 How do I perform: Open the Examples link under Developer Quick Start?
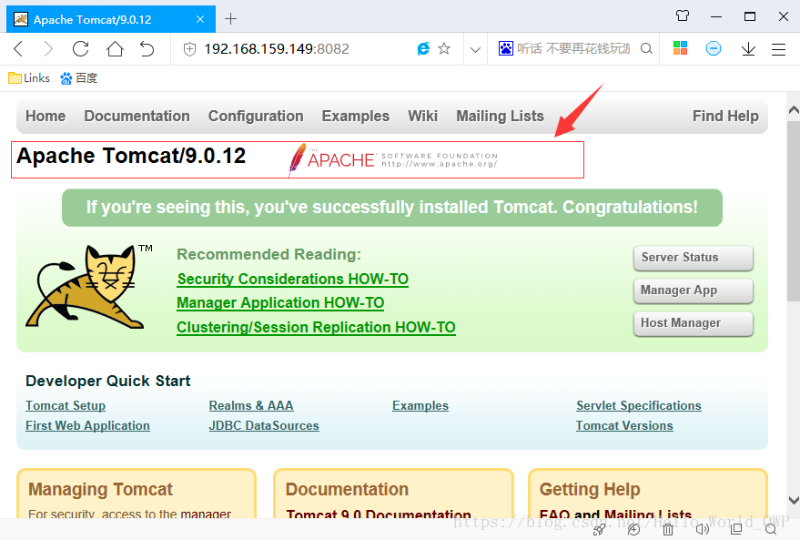click(420, 406)
